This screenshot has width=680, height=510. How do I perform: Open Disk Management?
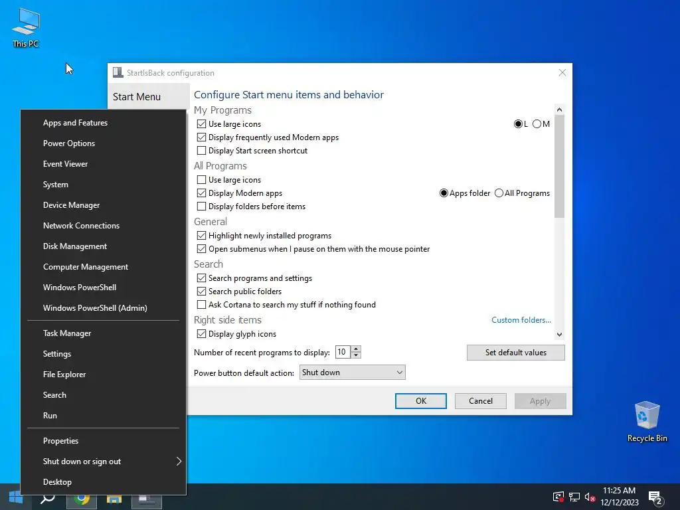[104, 246]
